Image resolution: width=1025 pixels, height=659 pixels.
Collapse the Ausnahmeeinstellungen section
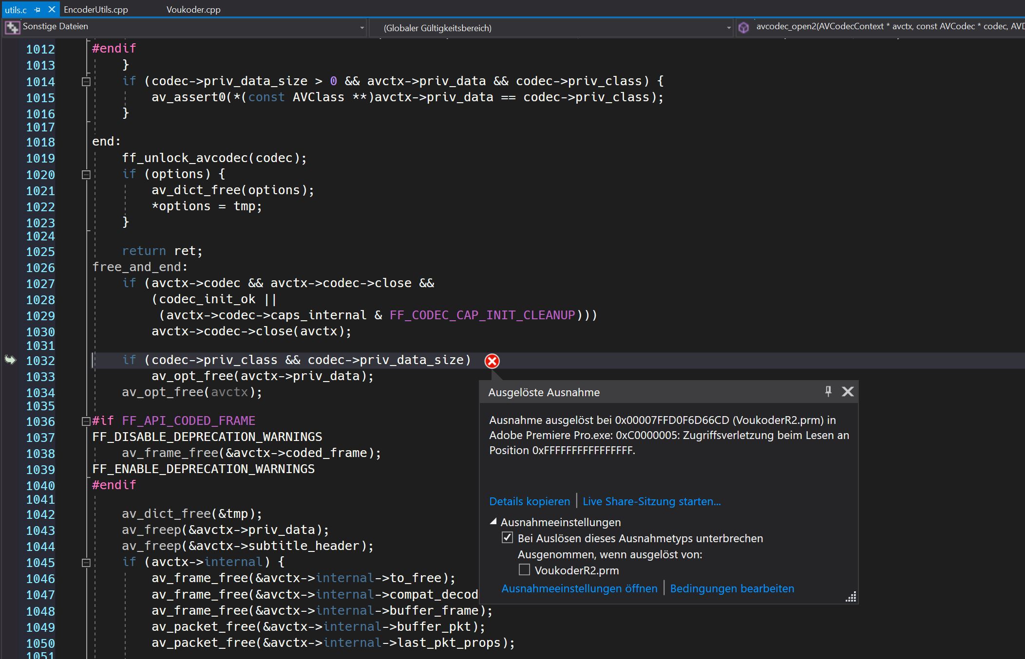(493, 522)
